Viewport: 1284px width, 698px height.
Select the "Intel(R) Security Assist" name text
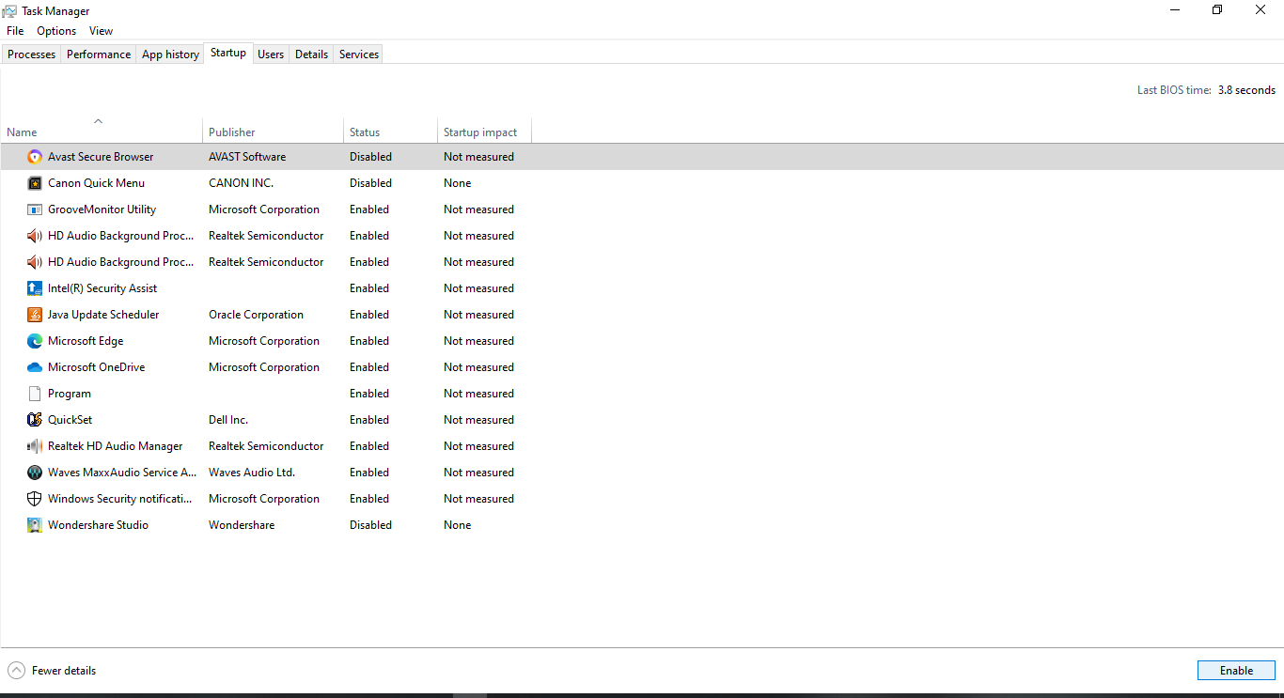102,288
